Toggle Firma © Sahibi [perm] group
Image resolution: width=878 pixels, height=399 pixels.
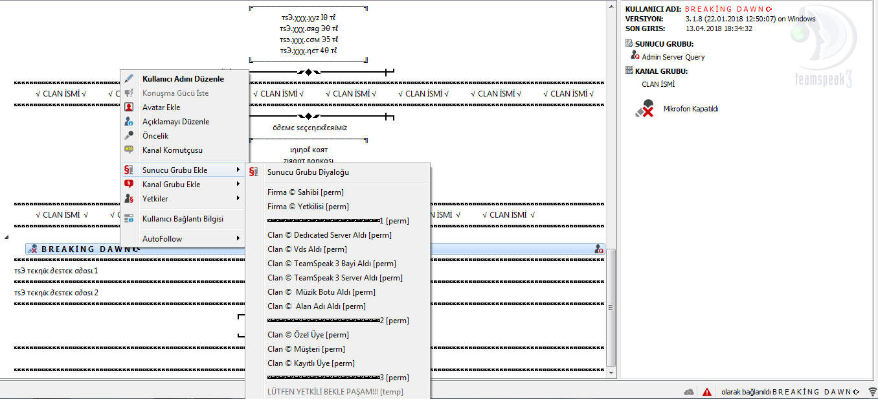[x=337, y=192]
